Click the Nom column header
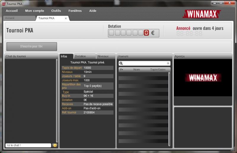 [x=137, y=70]
